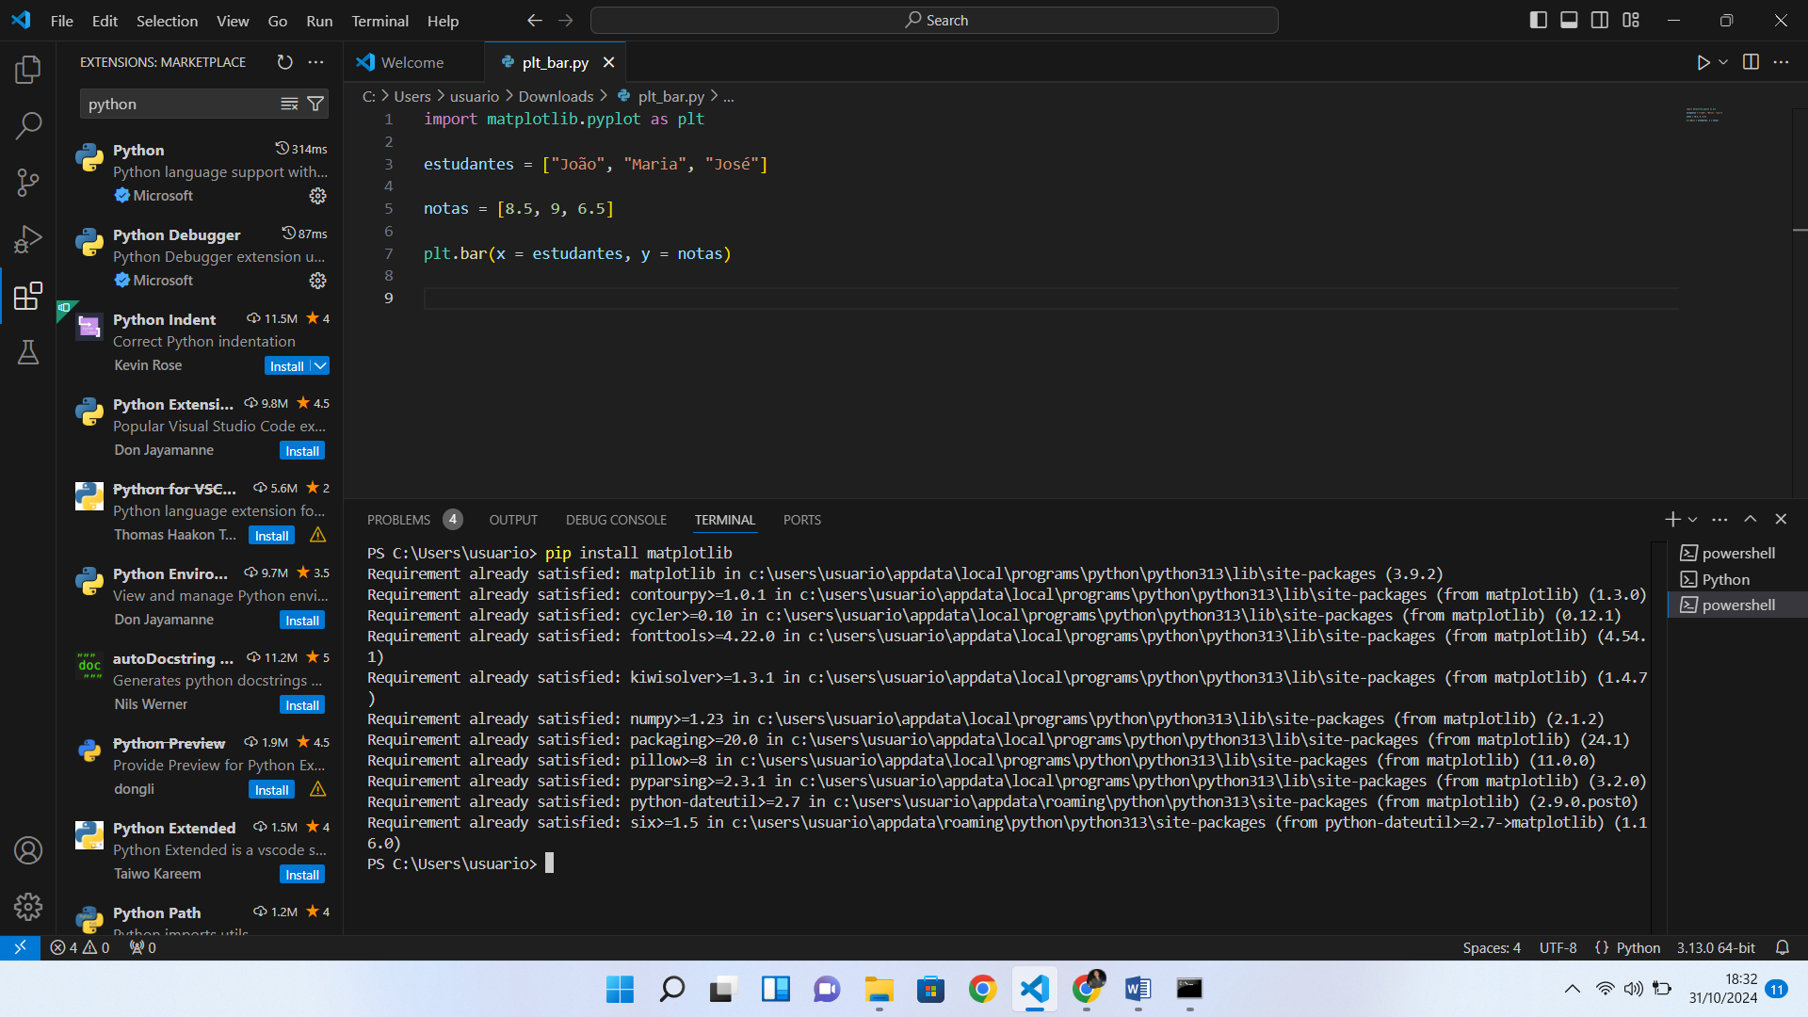Open notifications bell in status bar
Image resolution: width=1808 pixels, height=1017 pixels.
pyautogui.click(x=1782, y=947)
